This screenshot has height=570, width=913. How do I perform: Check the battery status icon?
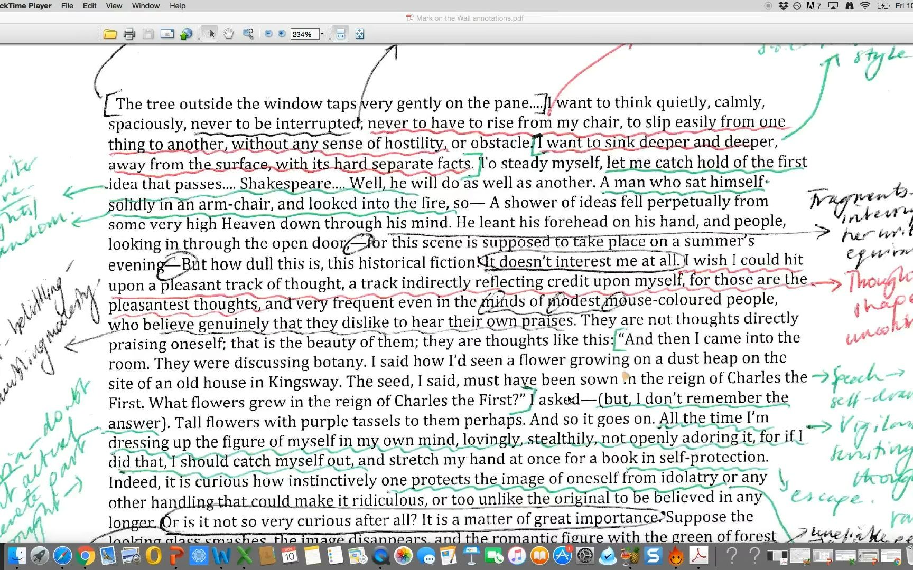click(883, 6)
